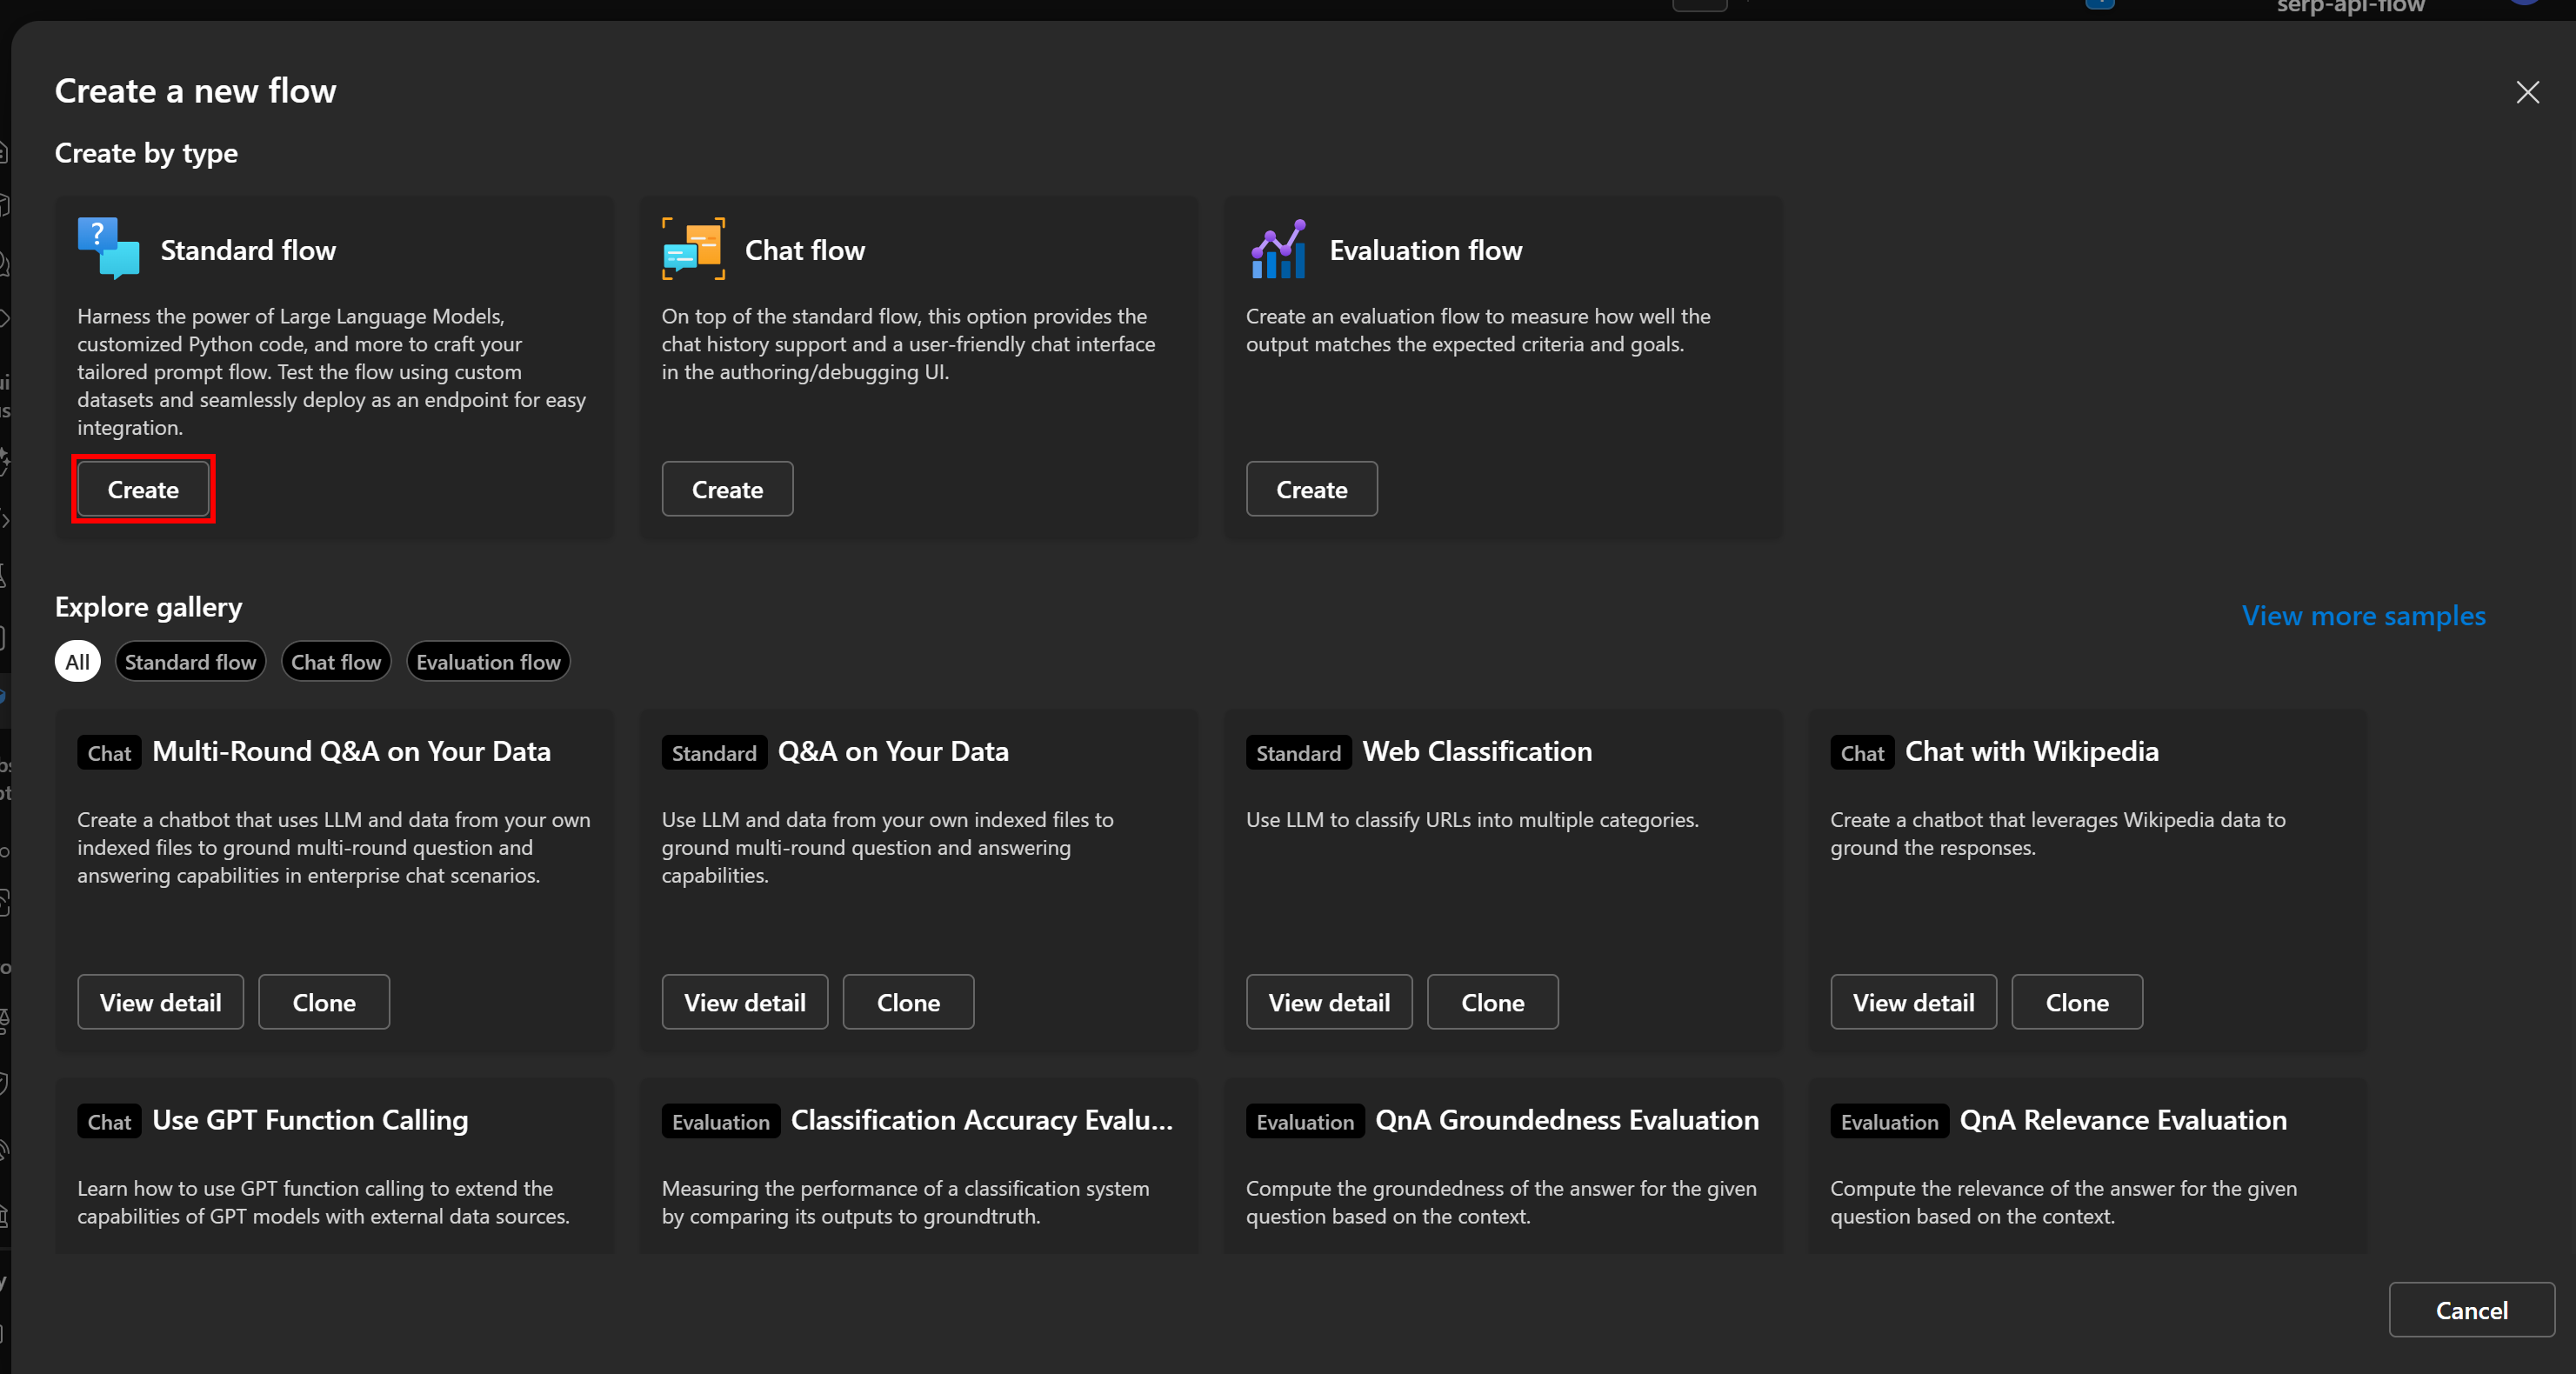Select the Standard flow gallery filter
This screenshot has width=2576, height=1374.
click(x=190, y=661)
